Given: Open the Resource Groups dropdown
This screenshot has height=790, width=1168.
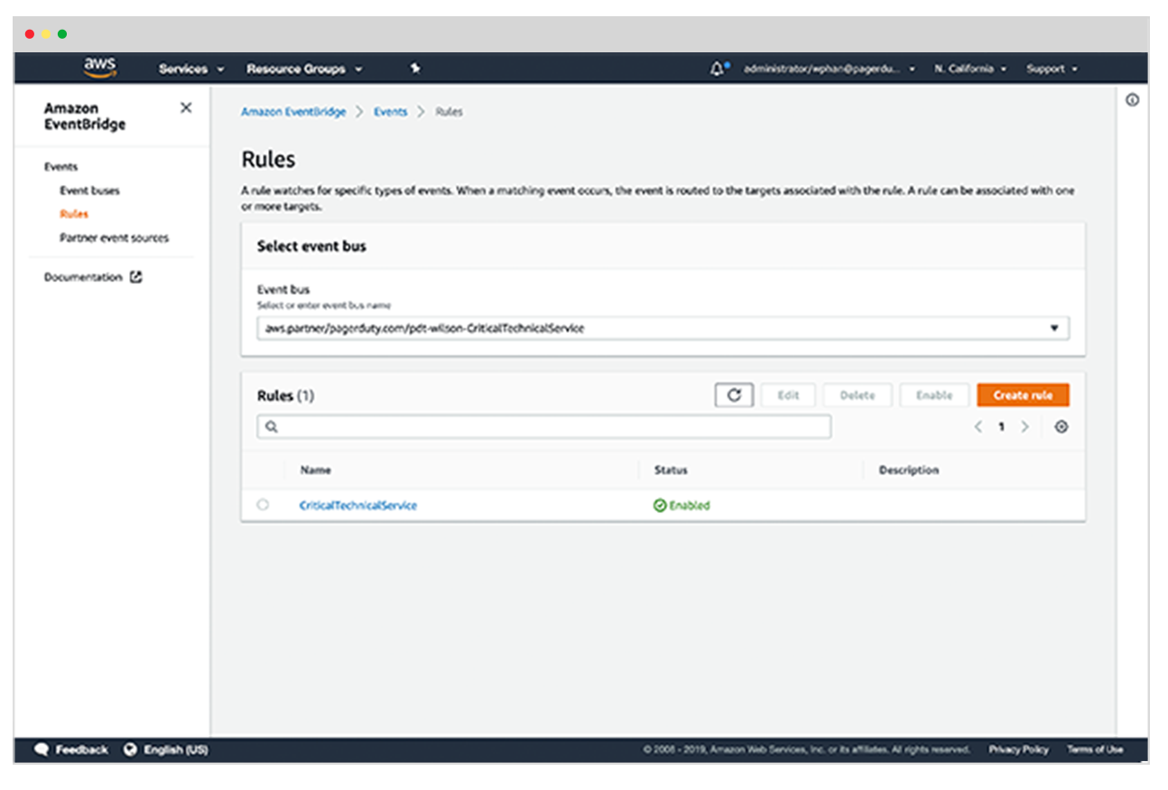Looking at the screenshot, I should pyautogui.click(x=303, y=69).
